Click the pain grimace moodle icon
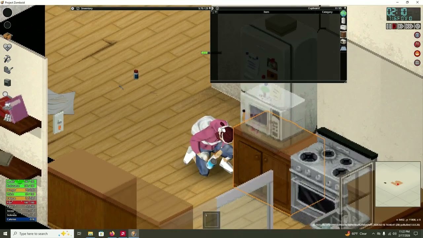Viewport: 423px width, 238px height. click(417, 54)
